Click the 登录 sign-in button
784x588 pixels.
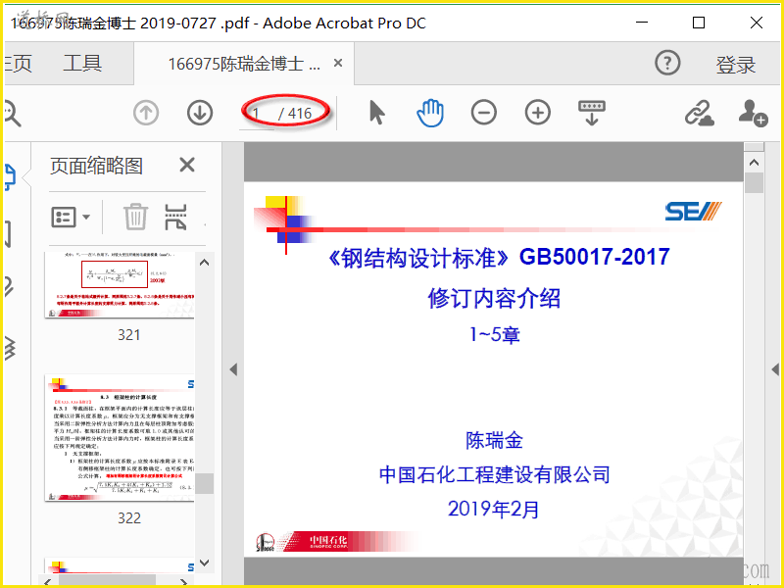coord(736,65)
